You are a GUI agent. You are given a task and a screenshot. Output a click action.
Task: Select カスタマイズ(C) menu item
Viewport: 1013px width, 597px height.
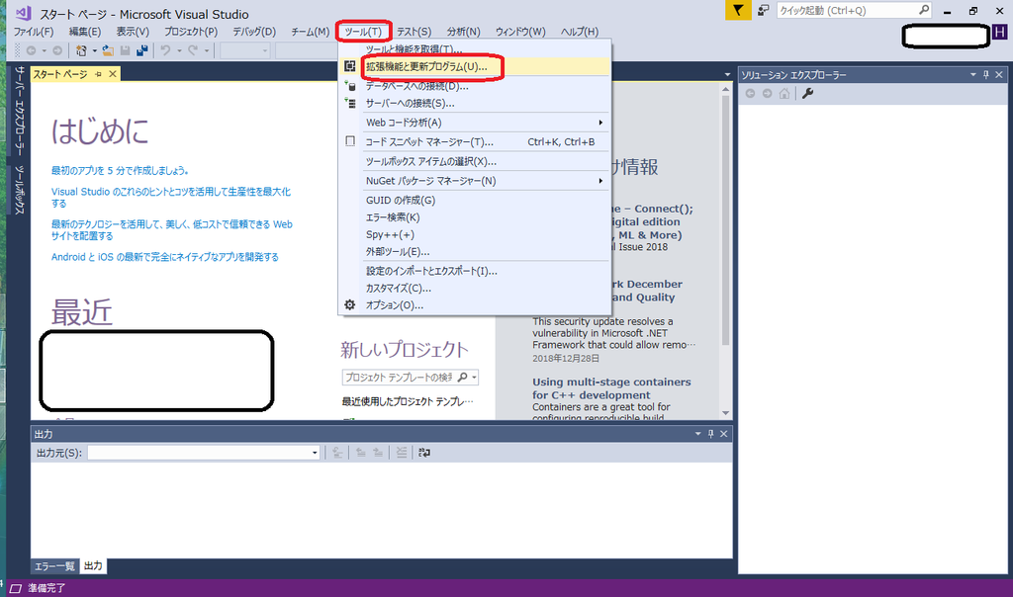(x=474, y=289)
